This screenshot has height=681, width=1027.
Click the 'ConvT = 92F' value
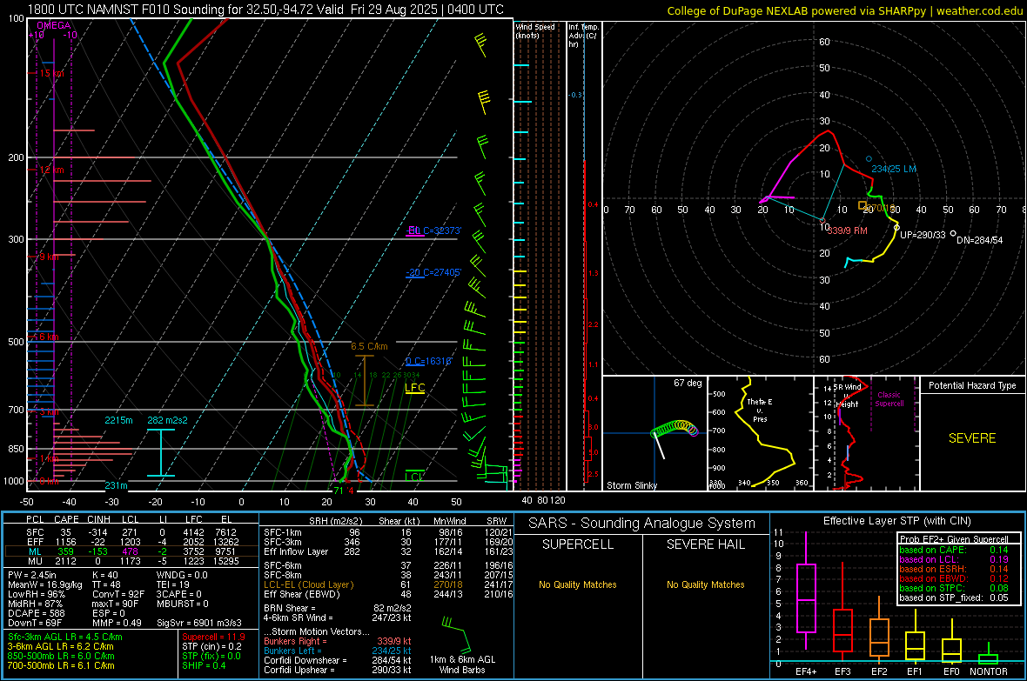coord(118,595)
